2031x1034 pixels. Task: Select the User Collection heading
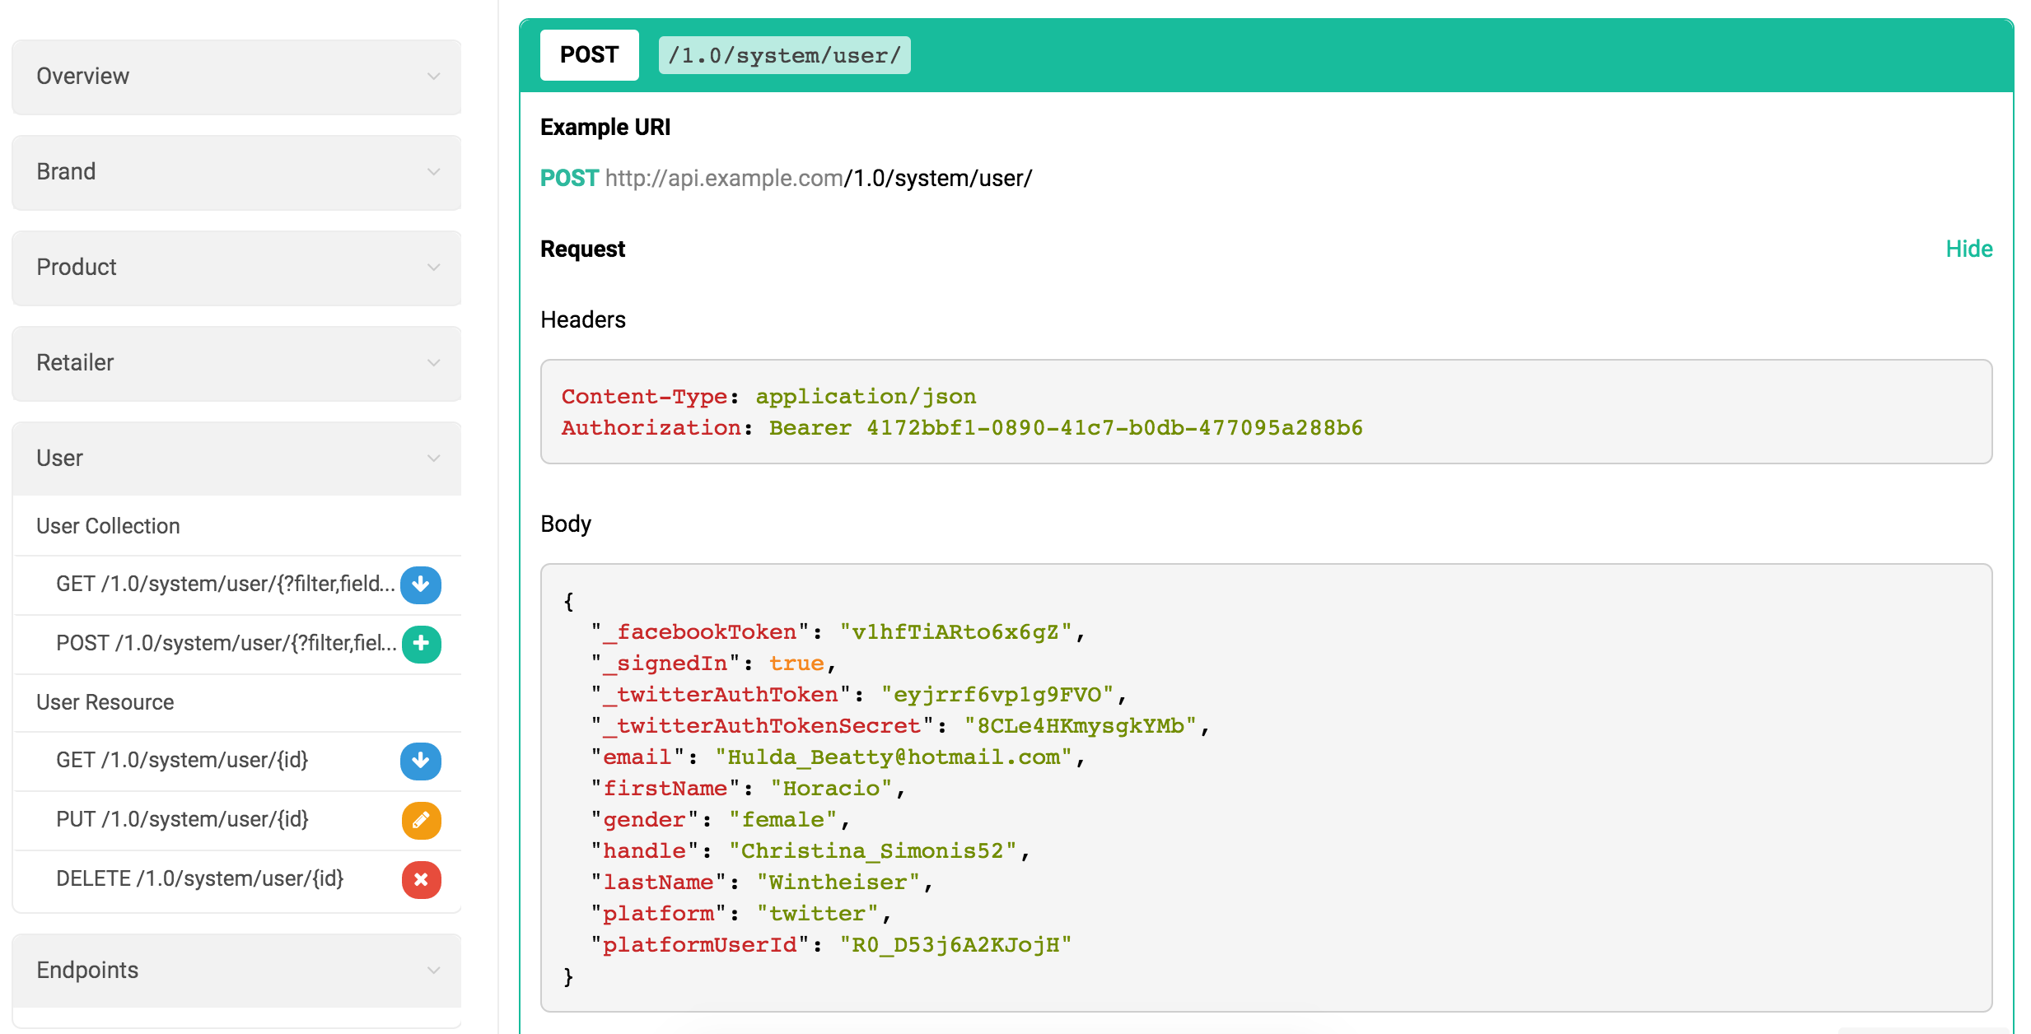click(x=108, y=526)
